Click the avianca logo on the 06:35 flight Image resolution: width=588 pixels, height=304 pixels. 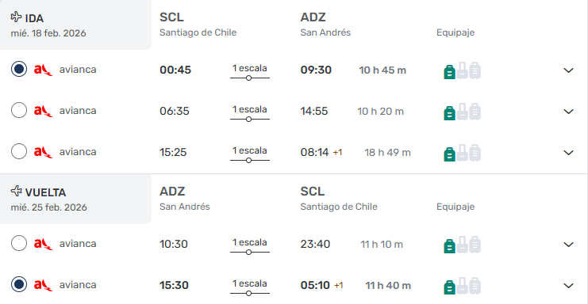43,111
